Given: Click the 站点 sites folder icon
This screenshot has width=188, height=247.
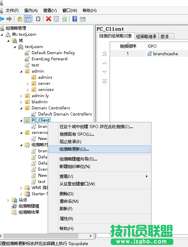Looking at the screenshot, I should tap(14, 200).
